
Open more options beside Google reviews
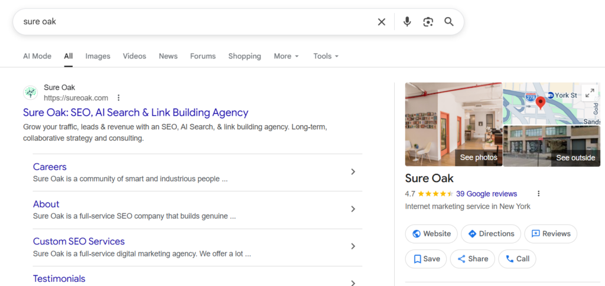click(538, 193)
